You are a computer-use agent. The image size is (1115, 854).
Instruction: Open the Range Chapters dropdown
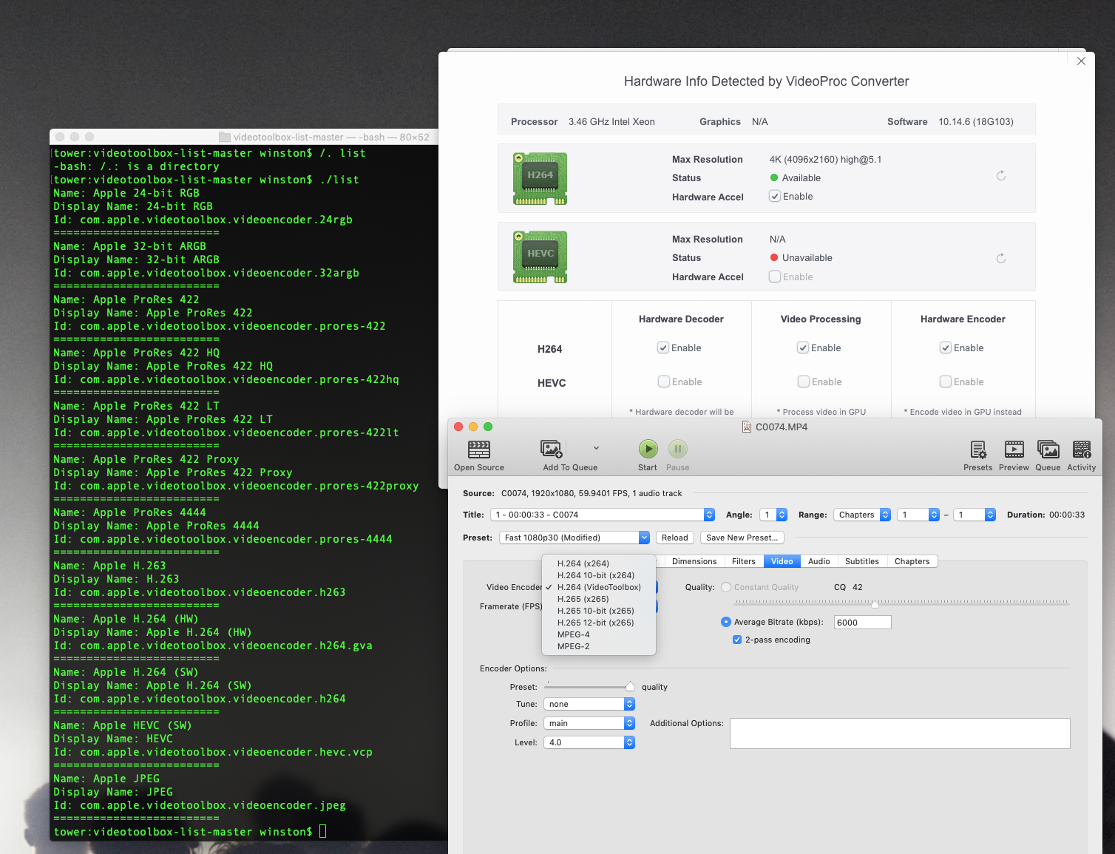(x=862, y=515)
